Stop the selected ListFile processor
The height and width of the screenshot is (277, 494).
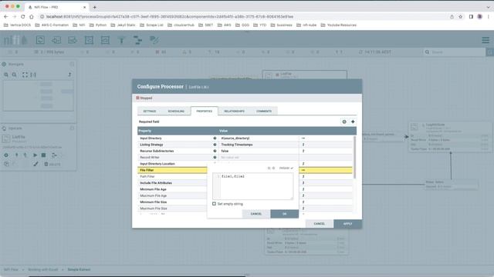pos(43,155)
